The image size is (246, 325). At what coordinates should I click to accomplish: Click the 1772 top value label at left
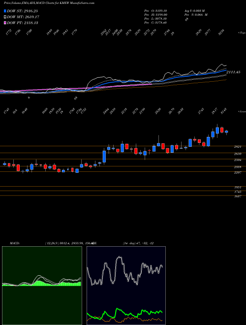9,32
